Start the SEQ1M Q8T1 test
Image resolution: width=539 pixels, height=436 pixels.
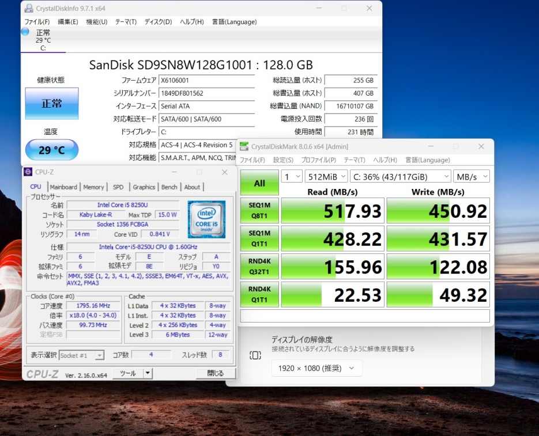click(259, 210)
